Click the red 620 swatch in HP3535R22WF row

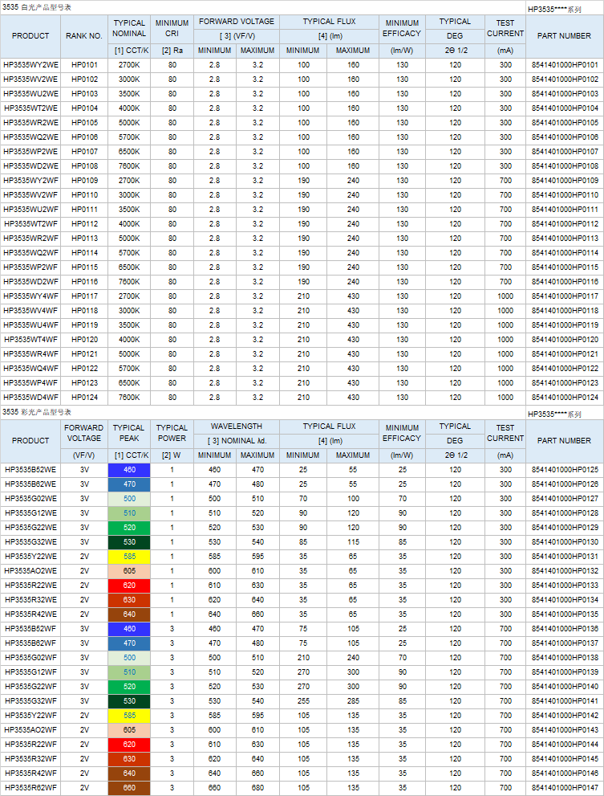click(129, 745)
